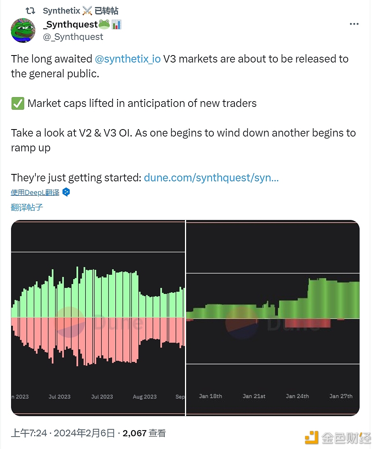Click the retweet arrows icon
The image size is (376, 449).
[30, 11]
